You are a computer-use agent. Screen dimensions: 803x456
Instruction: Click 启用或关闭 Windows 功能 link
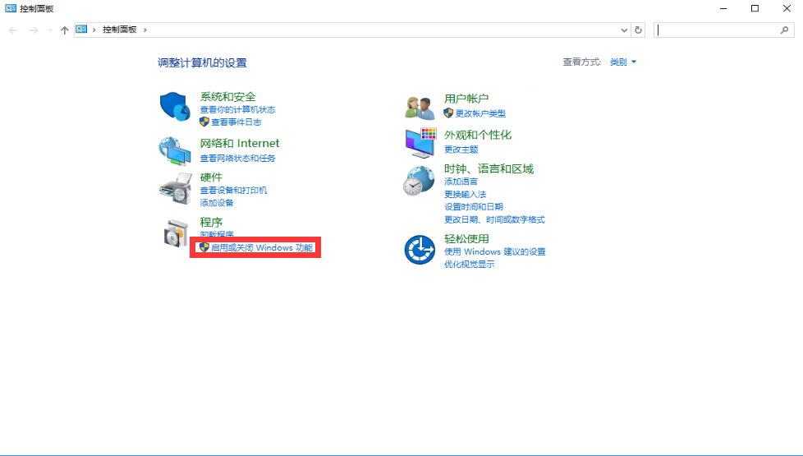262,247
